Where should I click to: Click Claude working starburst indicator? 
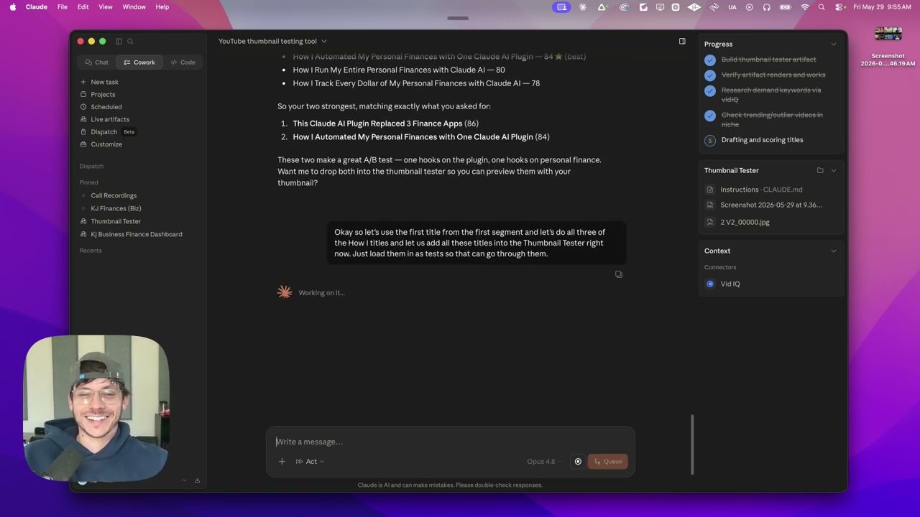tap(285, 292)
